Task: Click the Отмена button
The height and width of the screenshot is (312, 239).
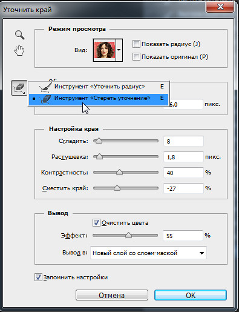Action: click(112, 295)
